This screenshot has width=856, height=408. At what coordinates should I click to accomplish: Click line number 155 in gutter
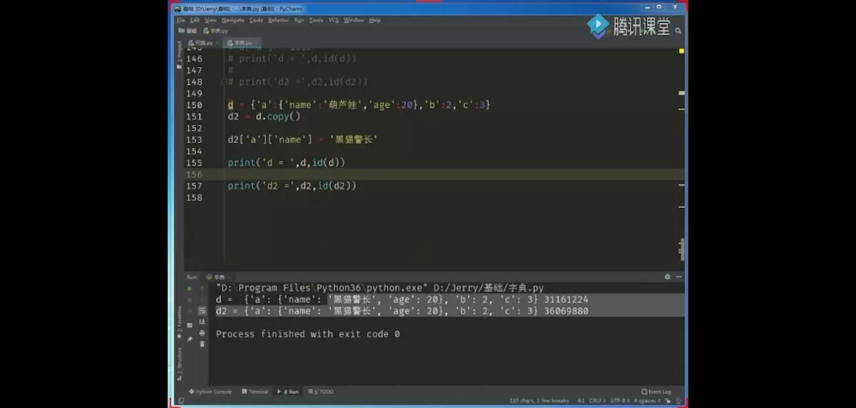click(x=194, y=162)
